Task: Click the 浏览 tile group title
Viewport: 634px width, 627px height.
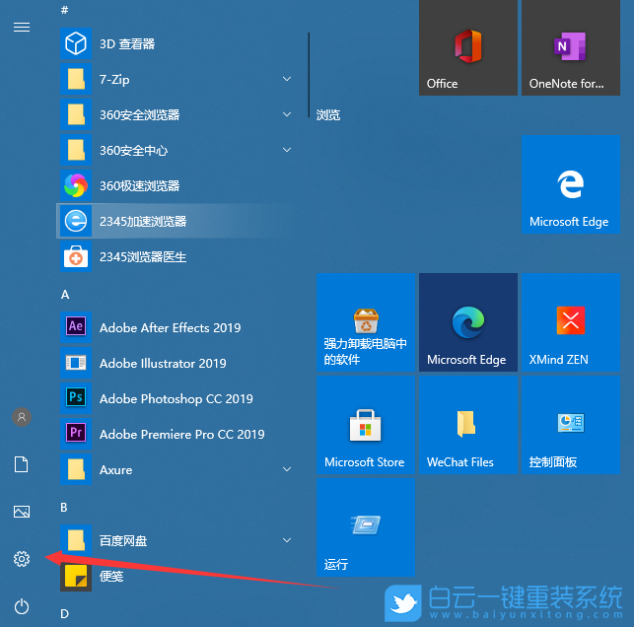Action: click(x=328, y=115)
